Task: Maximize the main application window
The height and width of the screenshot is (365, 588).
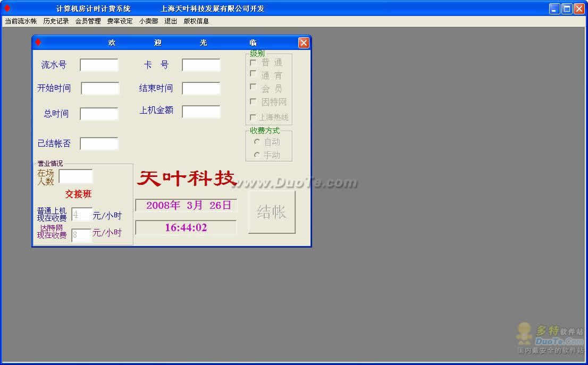Action: tap(567, 9)
